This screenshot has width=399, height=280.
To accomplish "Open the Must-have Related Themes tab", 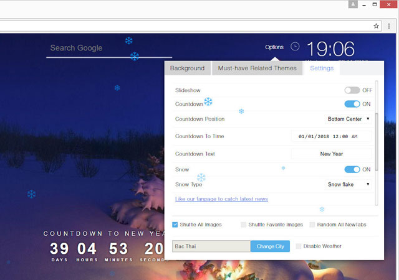I will (257, 68).
